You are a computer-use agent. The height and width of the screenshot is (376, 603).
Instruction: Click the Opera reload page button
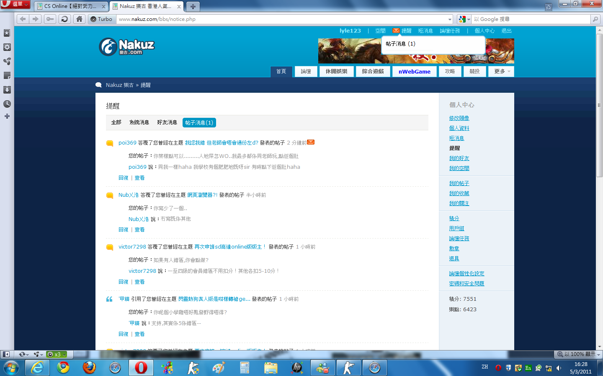(64, 19)
